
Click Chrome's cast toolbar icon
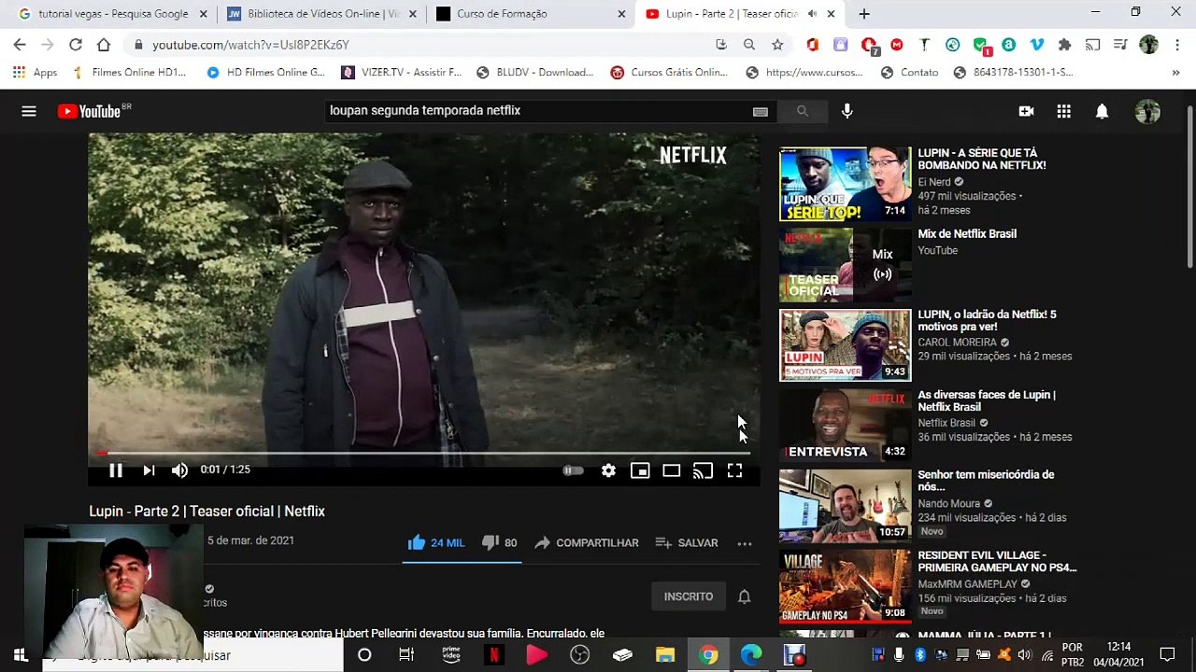pos(1092,45)
